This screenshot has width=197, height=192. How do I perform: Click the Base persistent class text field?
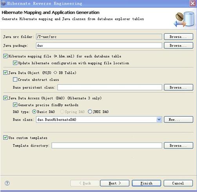pos(110,87)
